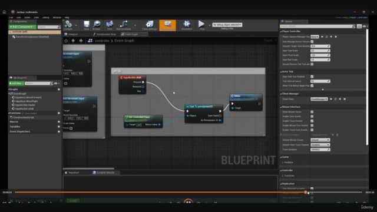The image size is (377, 212).
Task: Click the Add New button in My Blueprint
Action: coord(16,84)
